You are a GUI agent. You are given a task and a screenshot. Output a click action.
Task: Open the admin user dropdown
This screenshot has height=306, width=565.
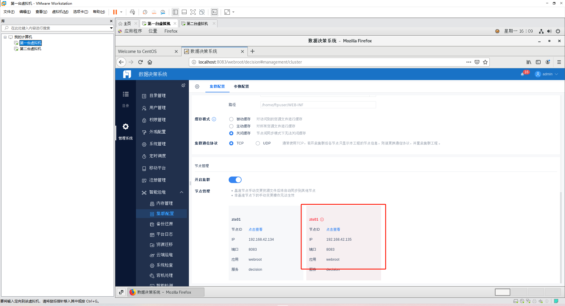546,74
